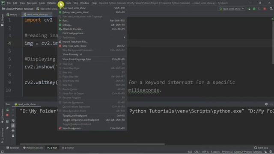
Task: Open the Event Log
Action: tap(261, 148)
